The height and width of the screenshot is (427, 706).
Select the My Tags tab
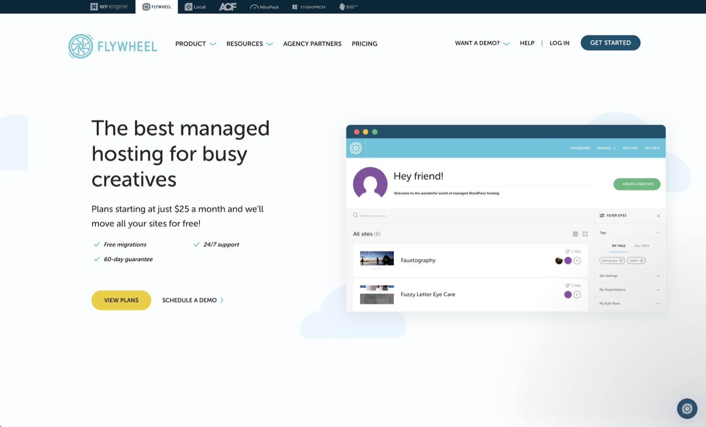click(619, 246)
